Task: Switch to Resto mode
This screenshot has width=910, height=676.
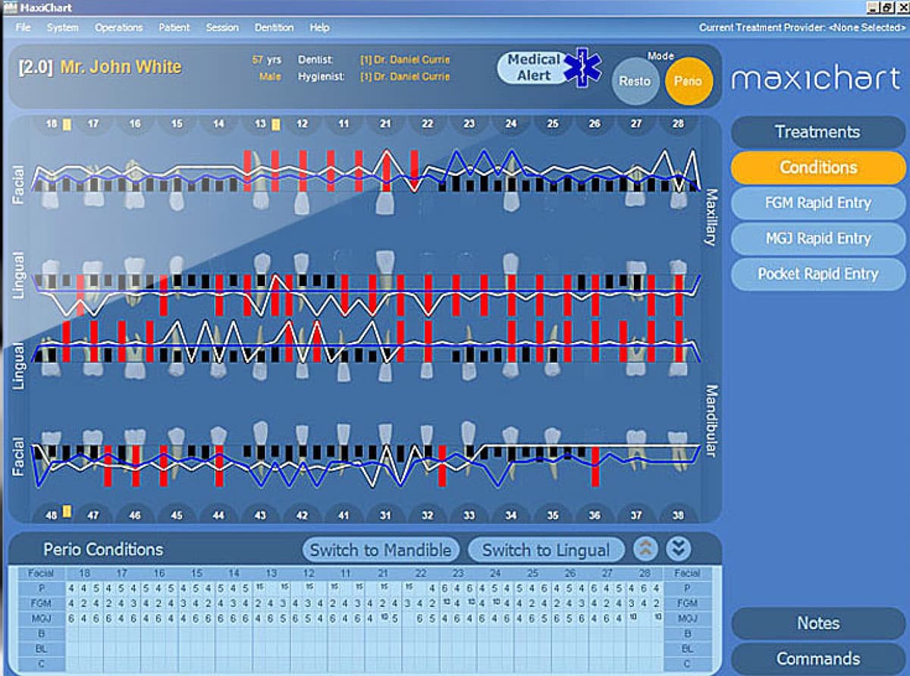Action: [634, 80]
